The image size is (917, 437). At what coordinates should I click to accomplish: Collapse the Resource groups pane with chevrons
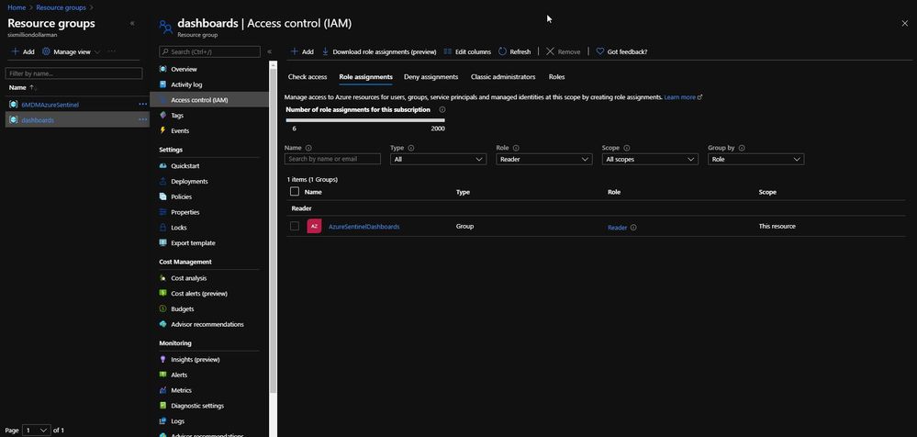point(132,23)
